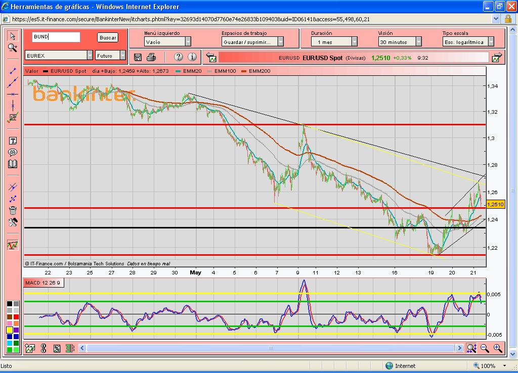Click the horizontal chart scrollbar

click(x=271, y=348)
